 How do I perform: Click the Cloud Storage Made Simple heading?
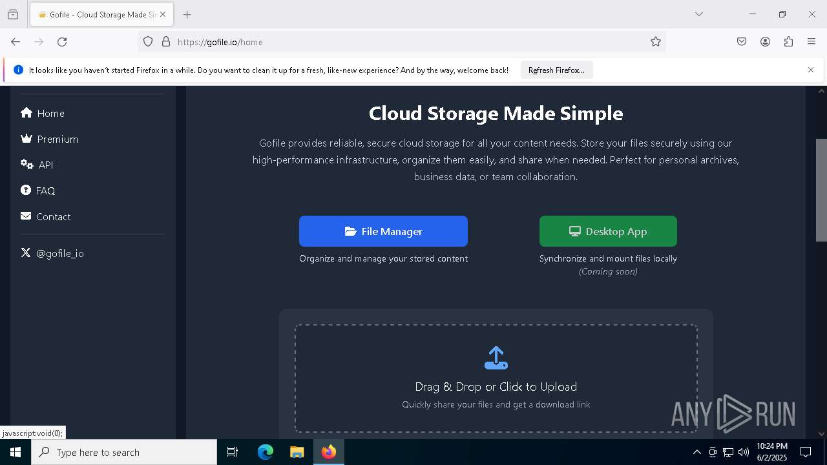[x=496, y=113]
